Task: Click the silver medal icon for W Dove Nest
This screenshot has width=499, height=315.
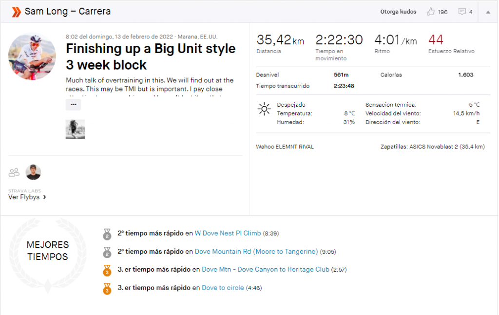Action: [107, 234]
